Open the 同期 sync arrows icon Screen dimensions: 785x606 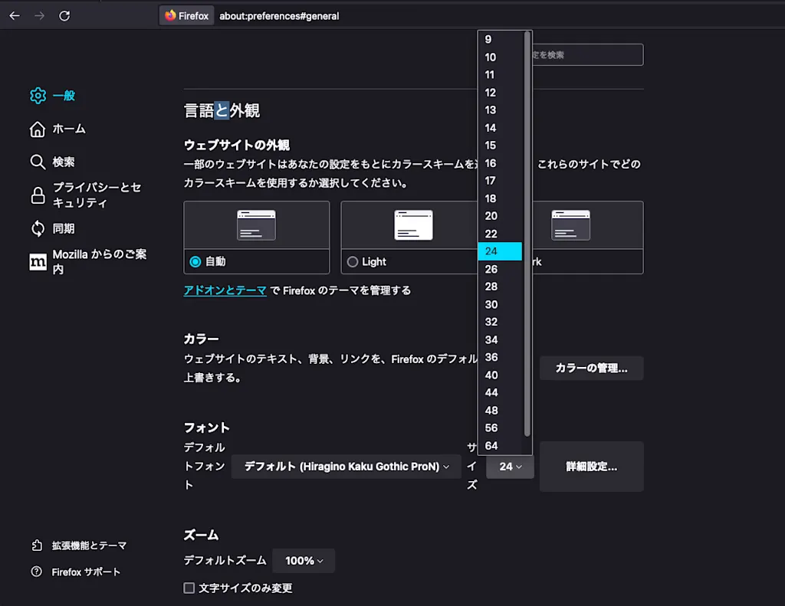[38, 229]
